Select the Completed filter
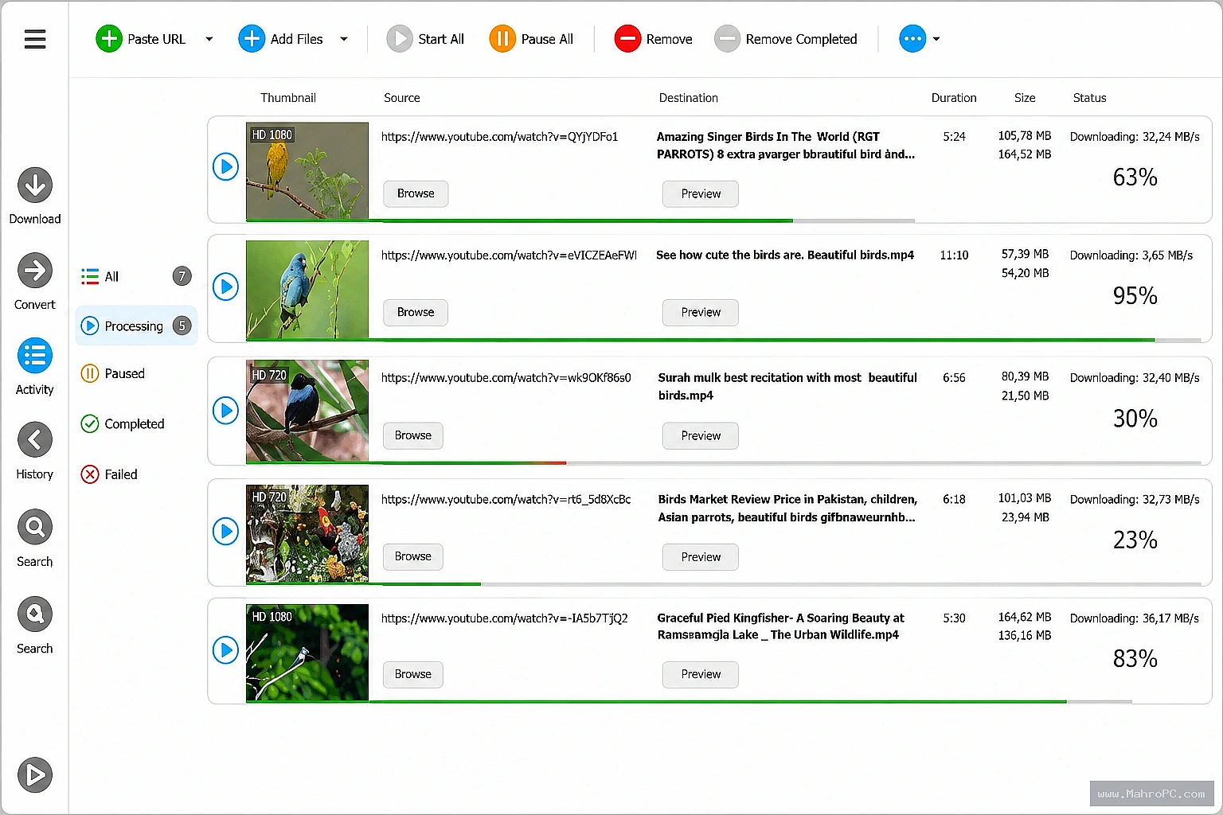Image resolution: width=1223 pixels, height=815 pixels. [x=123, y=423]
